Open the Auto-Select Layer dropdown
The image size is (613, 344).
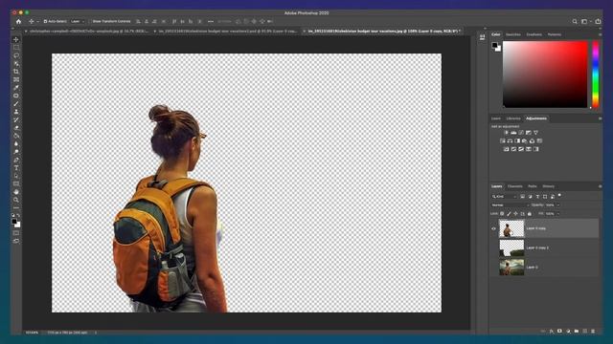click(x=78, y=21)
